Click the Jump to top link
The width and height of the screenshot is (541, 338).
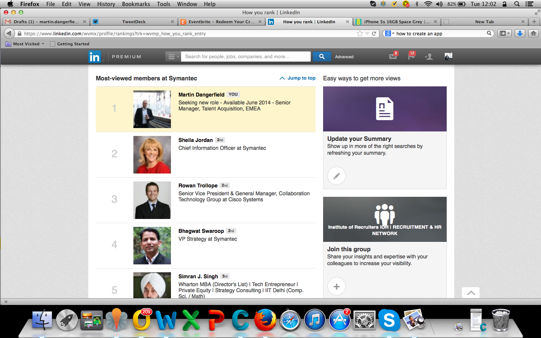298,78
